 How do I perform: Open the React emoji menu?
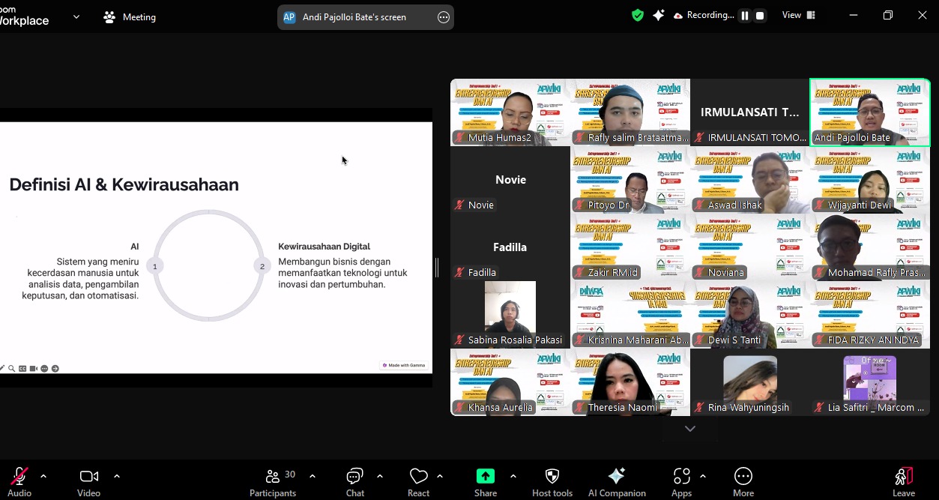418,482
